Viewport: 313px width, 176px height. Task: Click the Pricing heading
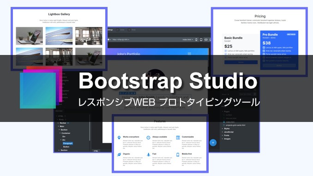click(x=260, y=16)
